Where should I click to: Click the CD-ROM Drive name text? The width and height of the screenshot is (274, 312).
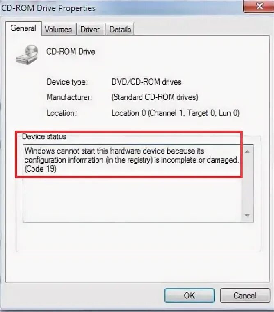(71, 52)
